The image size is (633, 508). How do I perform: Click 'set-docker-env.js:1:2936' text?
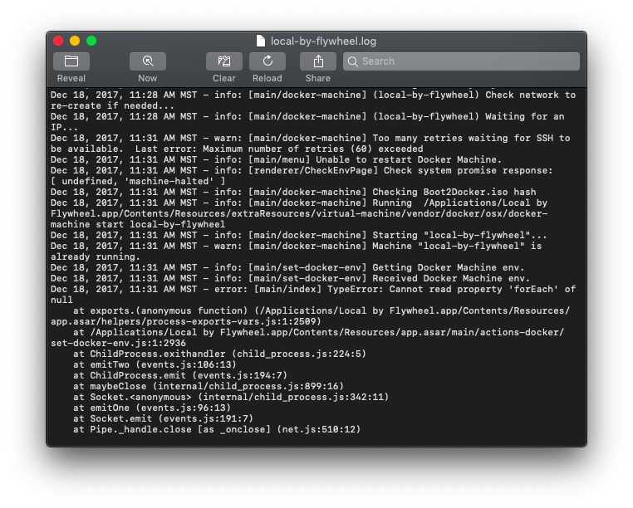tap(118, 344)
